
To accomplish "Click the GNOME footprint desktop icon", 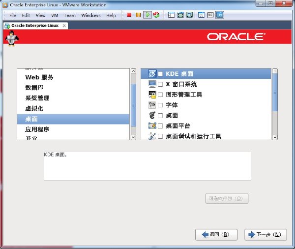I will point(152,115).
